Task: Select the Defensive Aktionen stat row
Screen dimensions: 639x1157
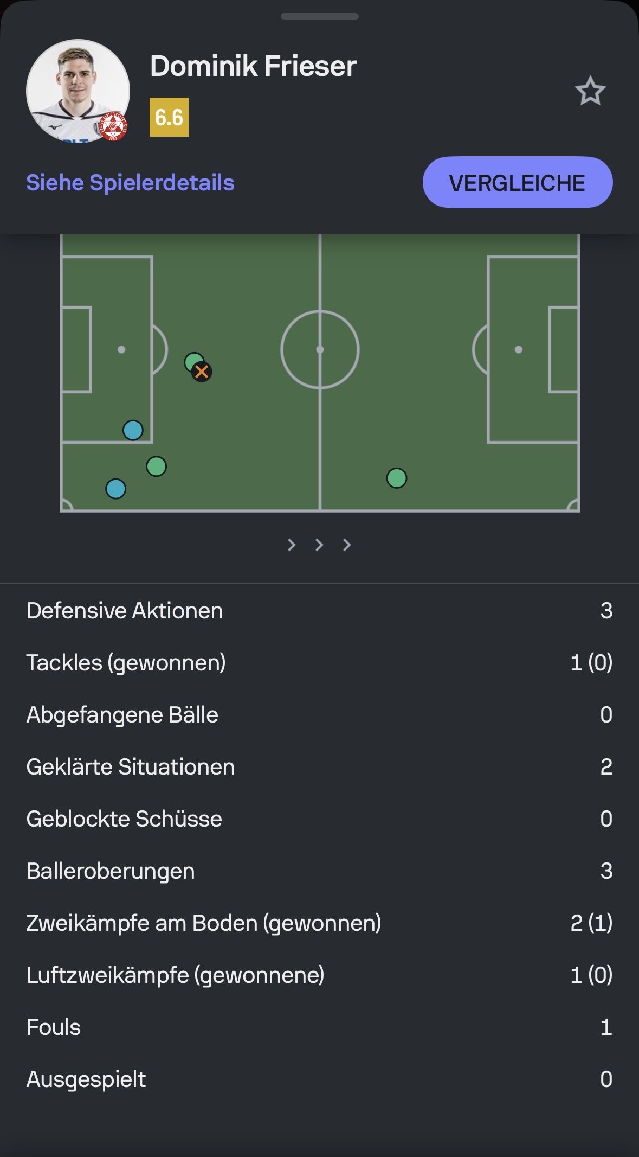Action: pyautogui.click(x=319, y=611)
